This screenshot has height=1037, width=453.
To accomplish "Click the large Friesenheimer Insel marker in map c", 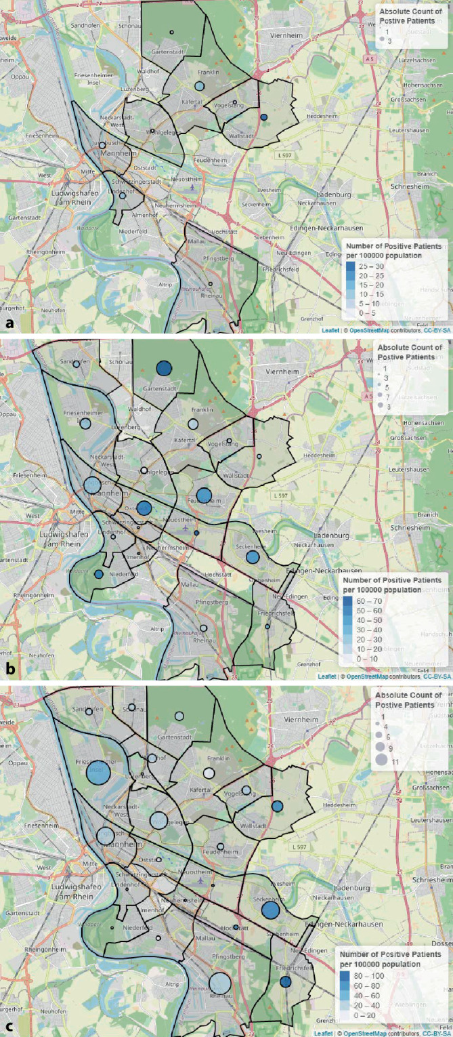I will click(x=98, y=772).
